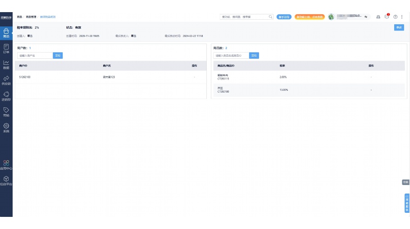Open 营销 marketing tag icon

(6, 111)
